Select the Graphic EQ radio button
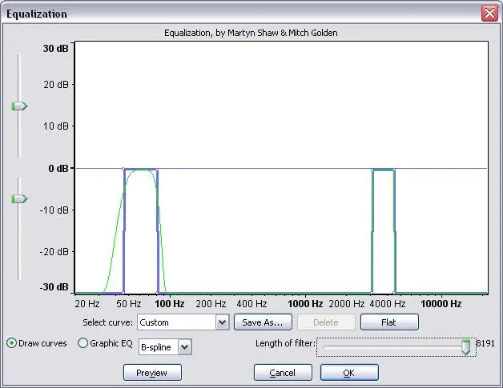Image resolution: width=503 pixels, height=388 pixels. tap(82, 343)
